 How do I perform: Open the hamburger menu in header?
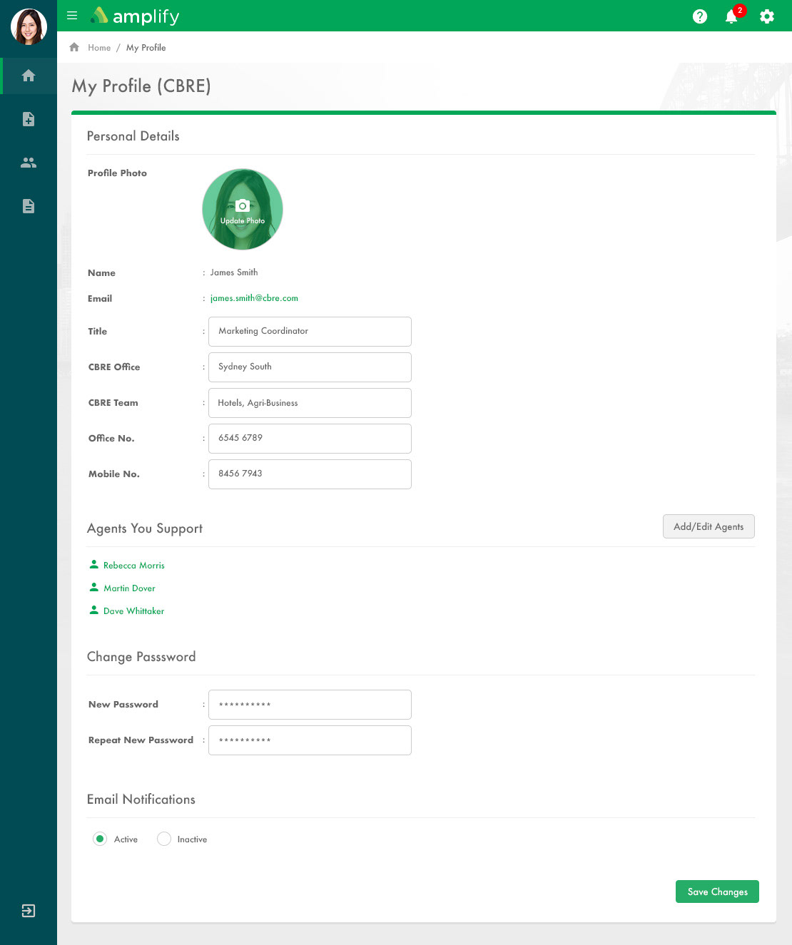[72, 15]
